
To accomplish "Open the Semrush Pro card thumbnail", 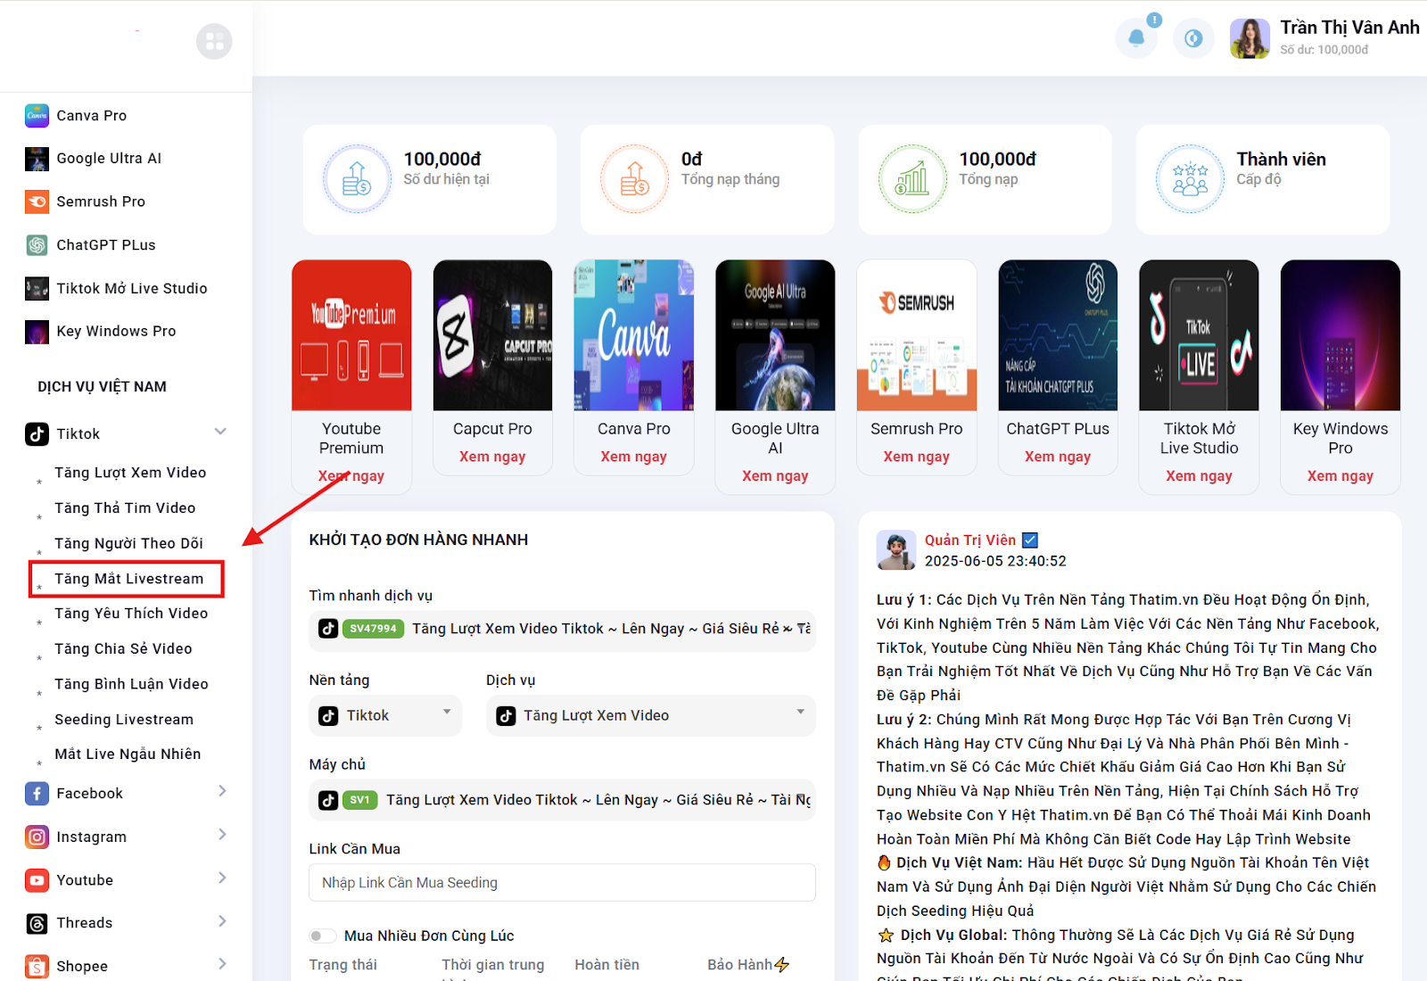I will coord(917,335).
